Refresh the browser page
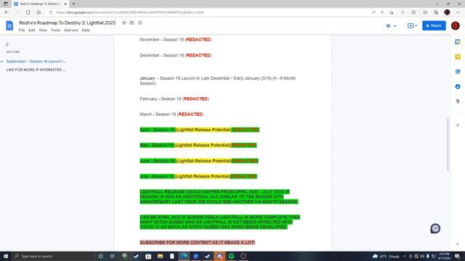The width and height of the screenshot is (465, 261). (x=28, y=12)
